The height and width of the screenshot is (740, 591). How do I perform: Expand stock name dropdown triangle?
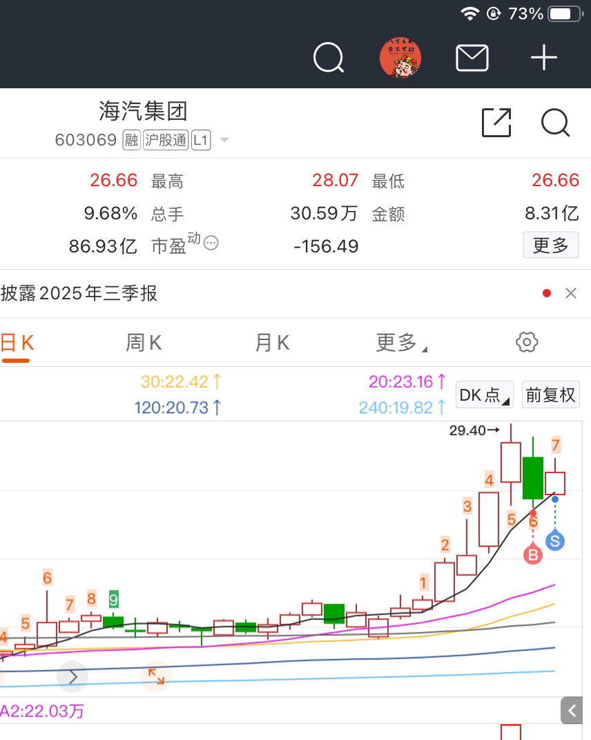coord(224,140)
